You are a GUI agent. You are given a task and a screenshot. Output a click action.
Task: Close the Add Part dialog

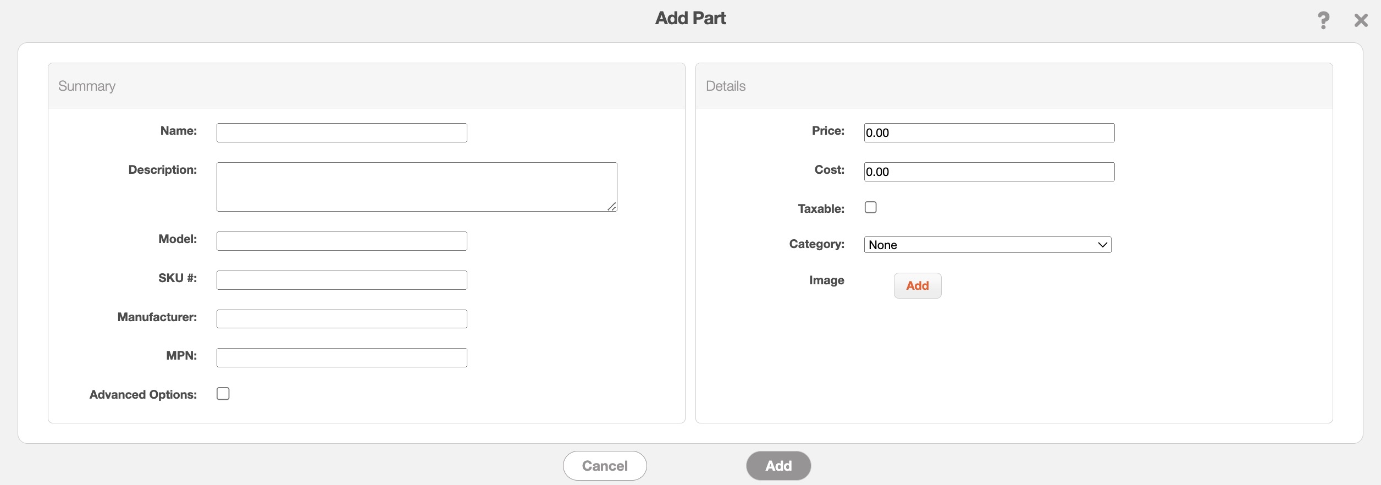point(1361,20)
